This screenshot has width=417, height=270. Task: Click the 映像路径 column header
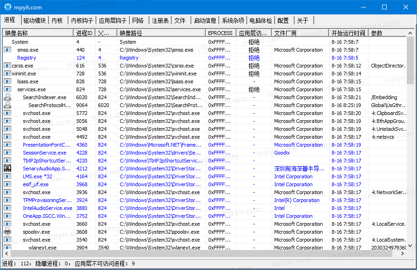pyautogui.click(x=161, y=33)
